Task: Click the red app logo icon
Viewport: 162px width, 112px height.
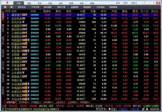Action: pos(7,3)
